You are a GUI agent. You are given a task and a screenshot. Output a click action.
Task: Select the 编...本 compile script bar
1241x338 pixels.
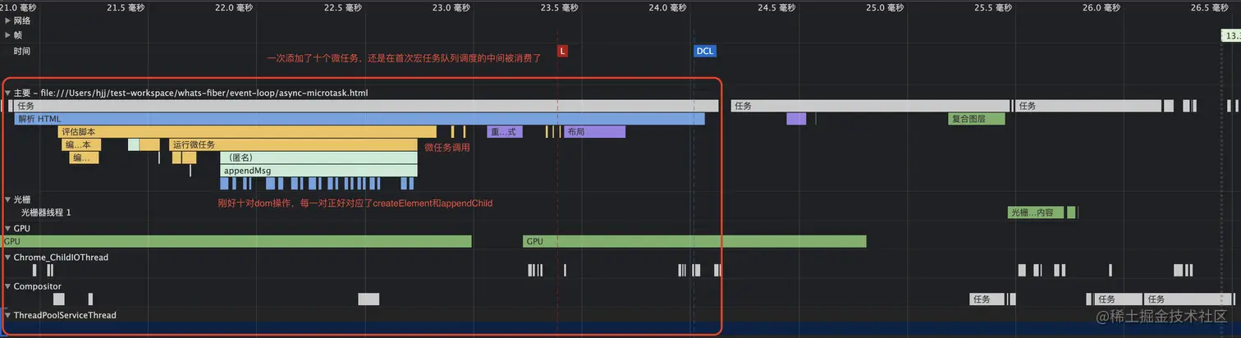pyautogui.click(x=82, y=144)
